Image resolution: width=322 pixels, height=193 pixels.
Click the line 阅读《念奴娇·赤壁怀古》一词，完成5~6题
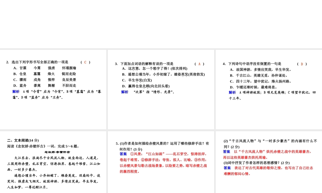point(43,146)
